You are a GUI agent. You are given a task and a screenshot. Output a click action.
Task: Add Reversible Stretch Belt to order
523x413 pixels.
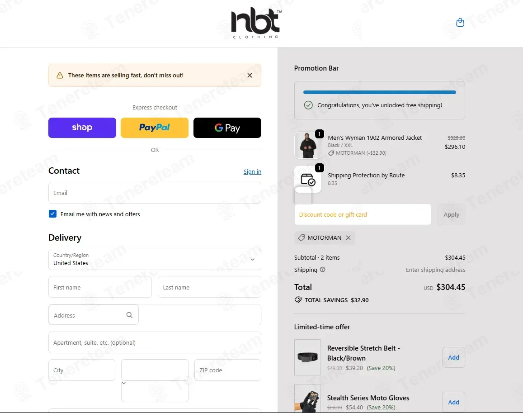pos(453,357)
